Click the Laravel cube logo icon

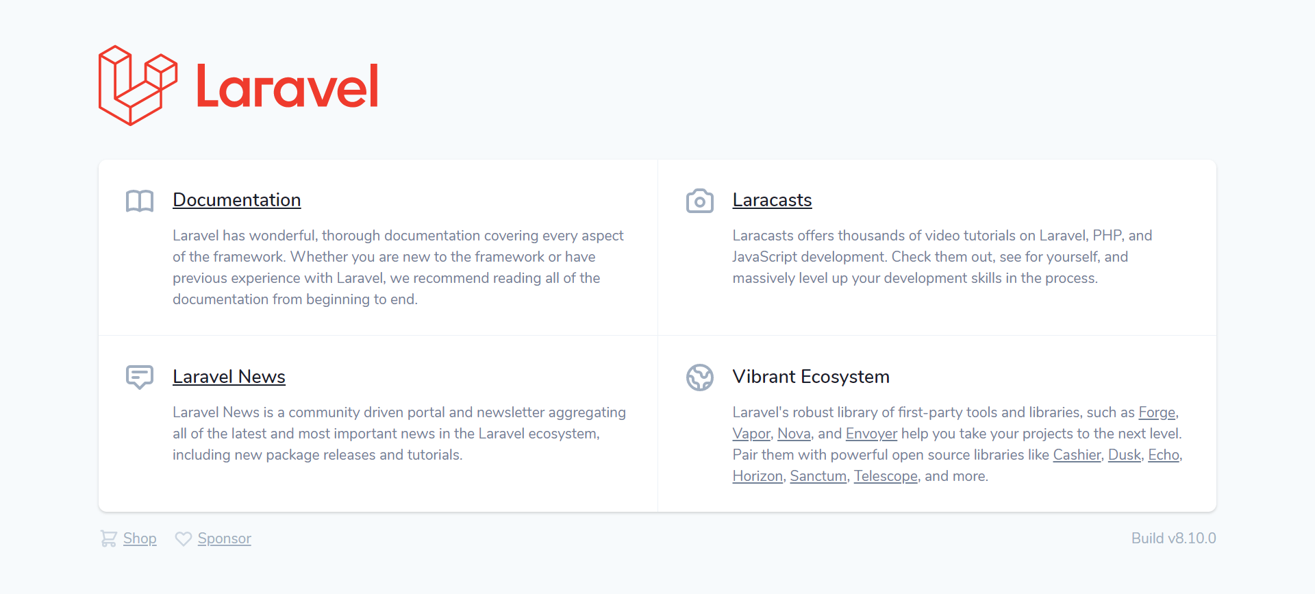tap(138, 86)
